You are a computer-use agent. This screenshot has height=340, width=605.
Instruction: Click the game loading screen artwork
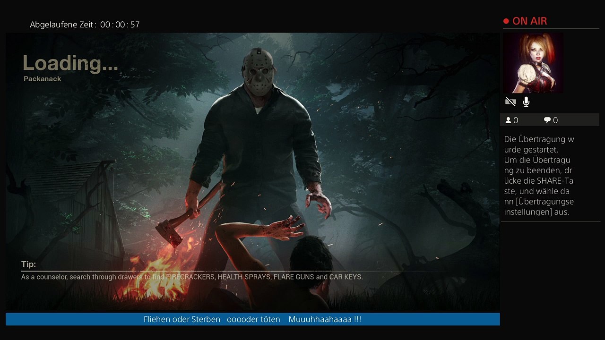pos(252,171)
